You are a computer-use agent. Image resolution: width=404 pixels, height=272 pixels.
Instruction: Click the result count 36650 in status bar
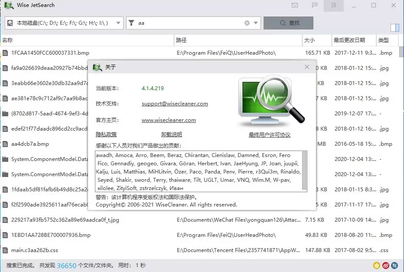[x=66, y=265]
